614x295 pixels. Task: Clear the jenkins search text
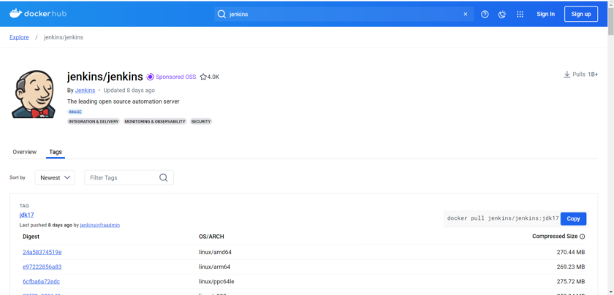click(x=465, y=14)
